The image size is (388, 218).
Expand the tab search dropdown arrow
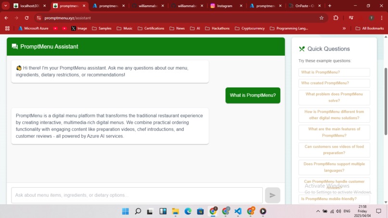[5, 6]
